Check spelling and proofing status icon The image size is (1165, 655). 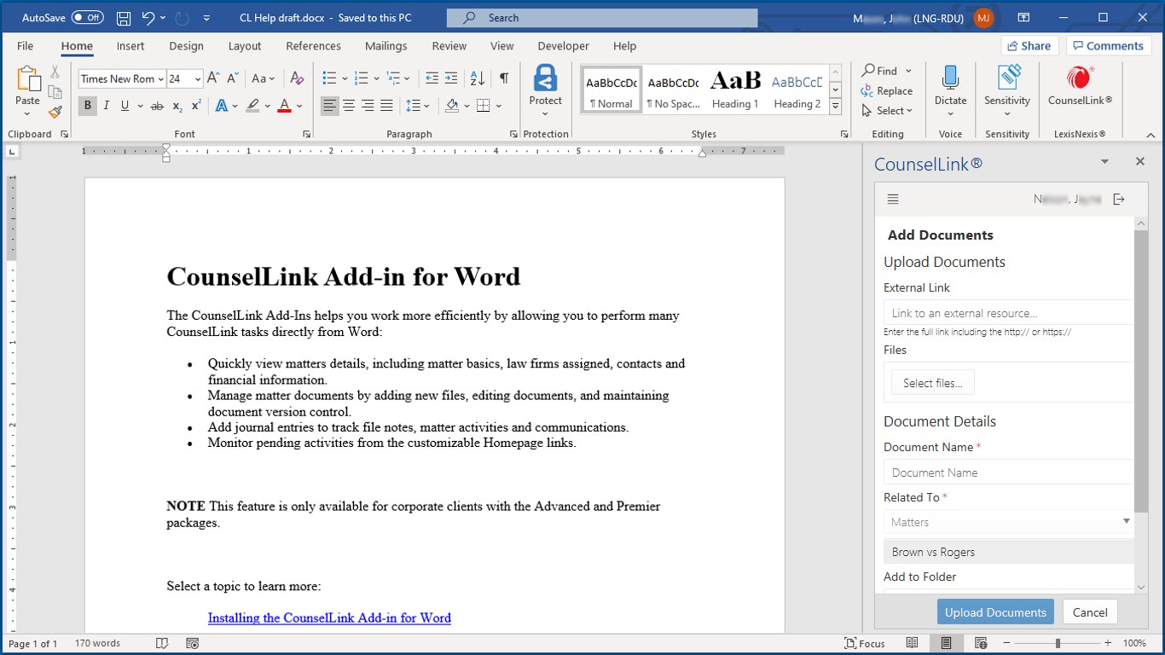(162, 643)
